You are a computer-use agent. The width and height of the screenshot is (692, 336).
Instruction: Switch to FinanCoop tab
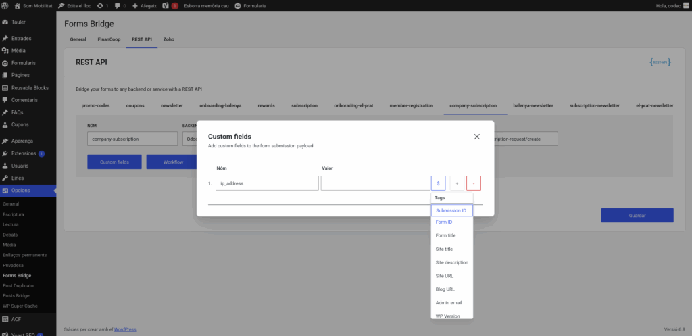click(109, 39)
